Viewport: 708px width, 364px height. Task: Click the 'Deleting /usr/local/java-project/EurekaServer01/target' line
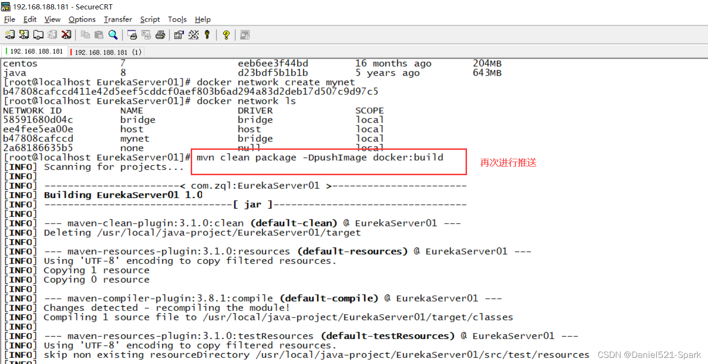pyautogui.click(x=202, y=233)
